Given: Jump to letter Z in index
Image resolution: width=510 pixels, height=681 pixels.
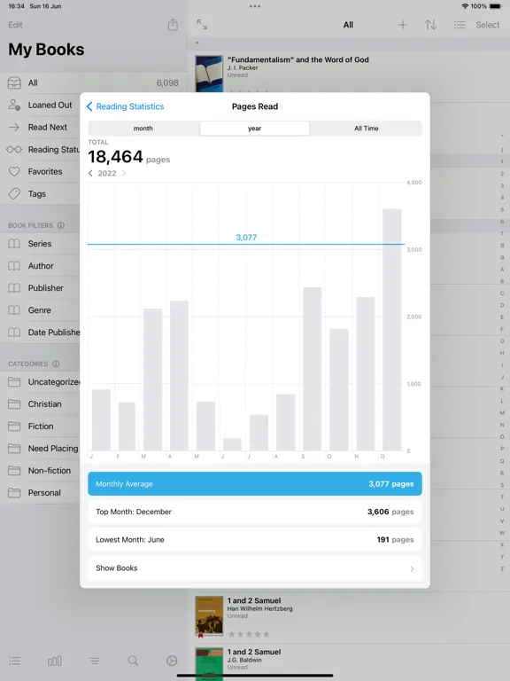Looking at the screenshot, I should coord(502,568).
